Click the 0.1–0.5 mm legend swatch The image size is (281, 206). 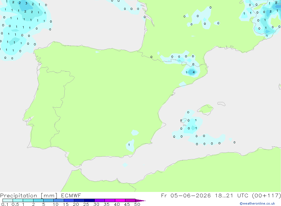(x=8, y=200)
